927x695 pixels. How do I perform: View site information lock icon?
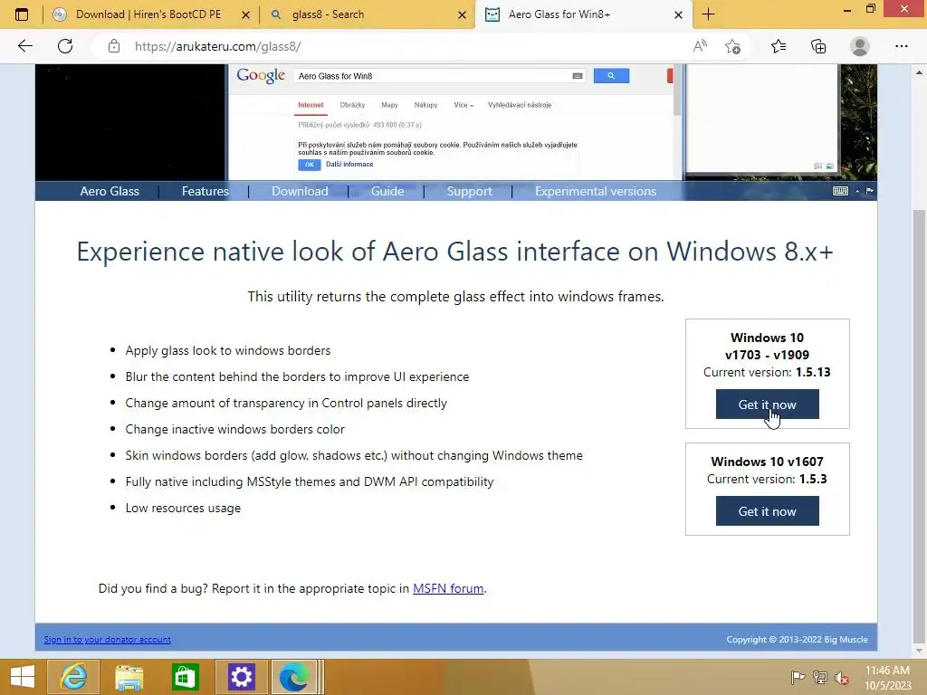point(114,46)
